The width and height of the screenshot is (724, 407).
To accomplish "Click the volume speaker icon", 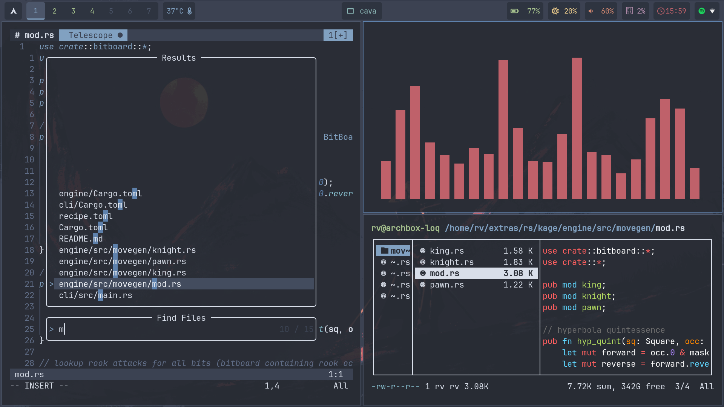I will pyautogui.click(x=591, y=11).
